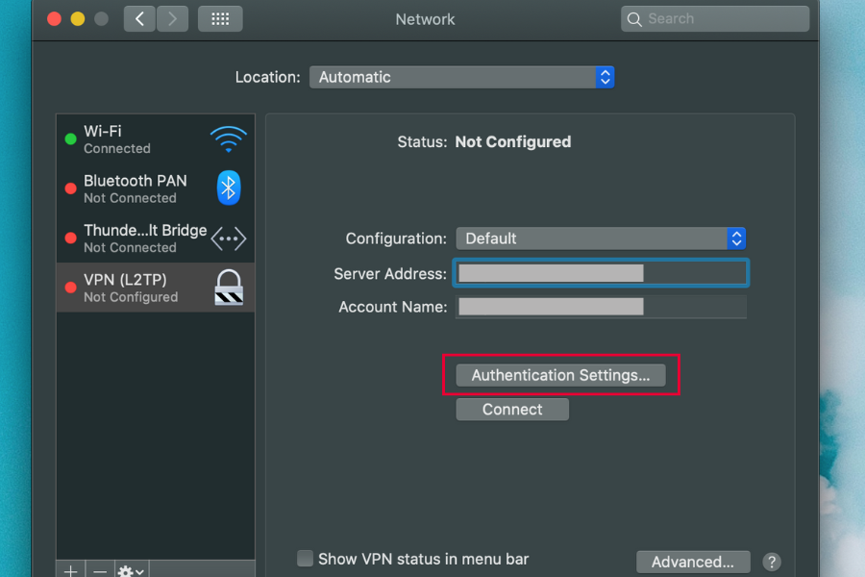Image resolution: width=865 pixels, height=577 pixels.
Task: Select VPN (L2TP) service entry
Action: pos(135,288)
